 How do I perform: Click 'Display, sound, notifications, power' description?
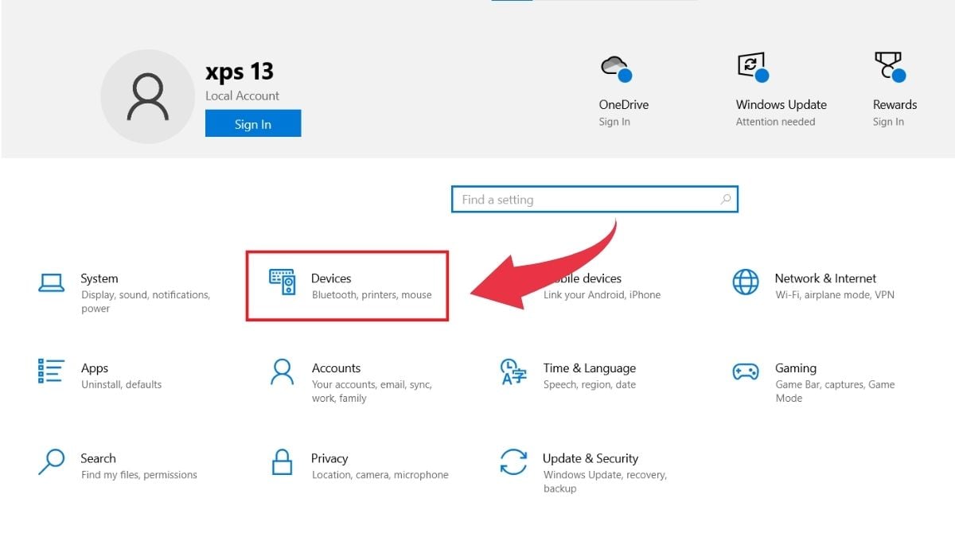click(146, 302)
